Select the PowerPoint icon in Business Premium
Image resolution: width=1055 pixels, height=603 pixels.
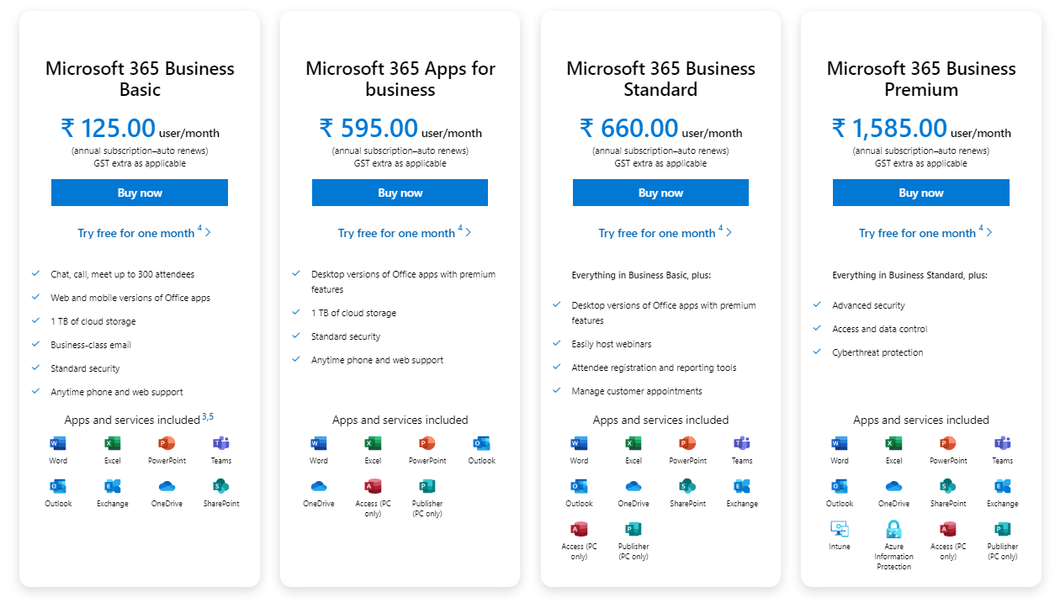948,443
